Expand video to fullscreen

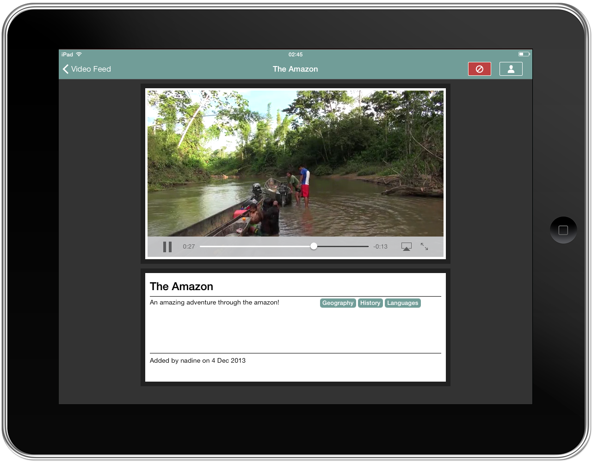click(424, 247)
